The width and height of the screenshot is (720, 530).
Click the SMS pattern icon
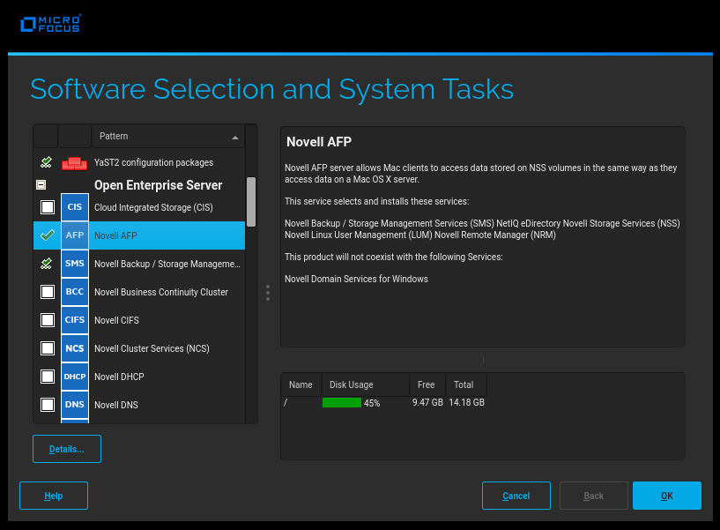pyautogui.click(x=74, y=264)
